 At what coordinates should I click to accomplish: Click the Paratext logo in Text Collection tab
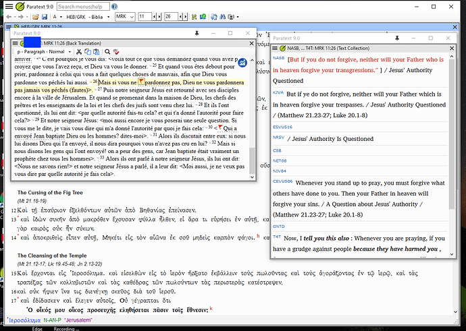282,48
